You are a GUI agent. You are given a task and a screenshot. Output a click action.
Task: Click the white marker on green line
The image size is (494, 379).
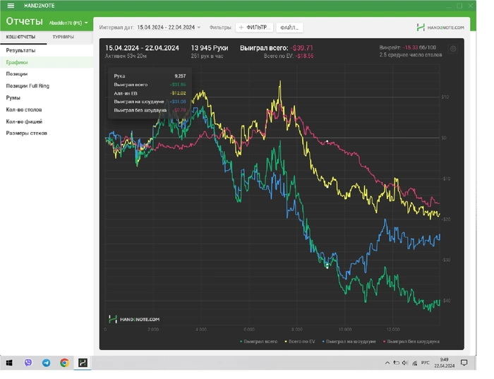(327, 267)
